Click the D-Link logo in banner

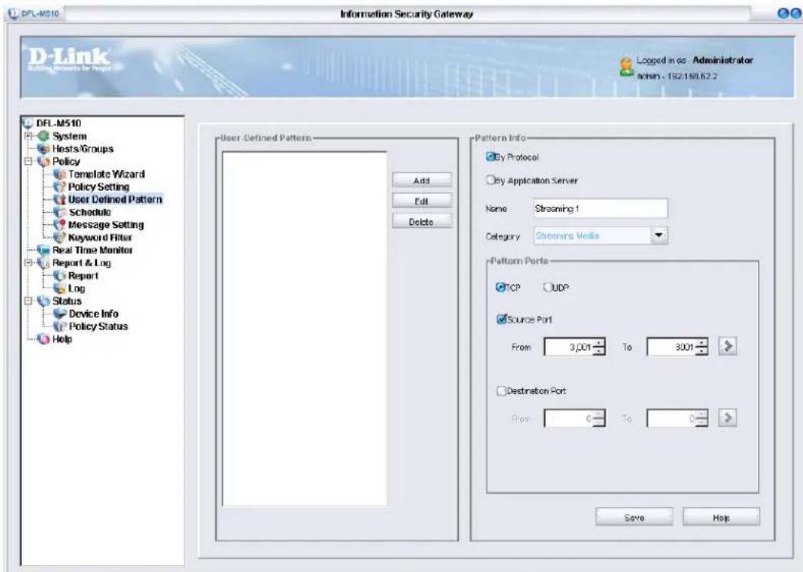(x=69, y=59)
